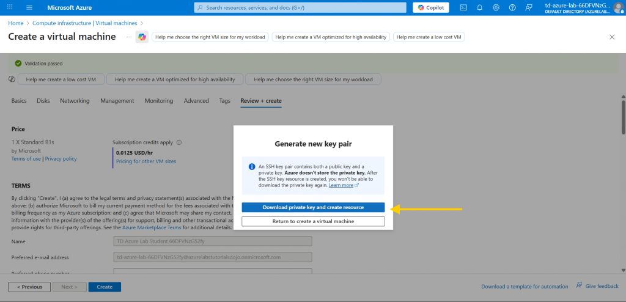Screen dimensions: 626x302
Task: Go to Home breadcrumb
Action: click(x=15, y=23)
